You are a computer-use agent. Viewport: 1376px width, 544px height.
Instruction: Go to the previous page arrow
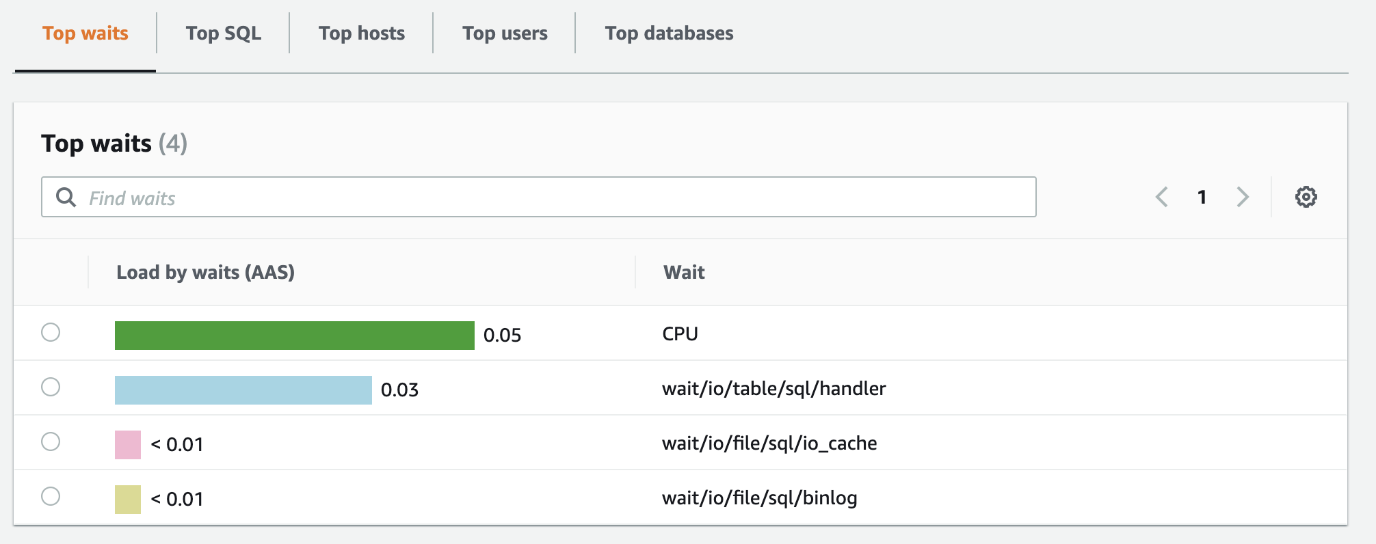click(x=1161, y=197)
